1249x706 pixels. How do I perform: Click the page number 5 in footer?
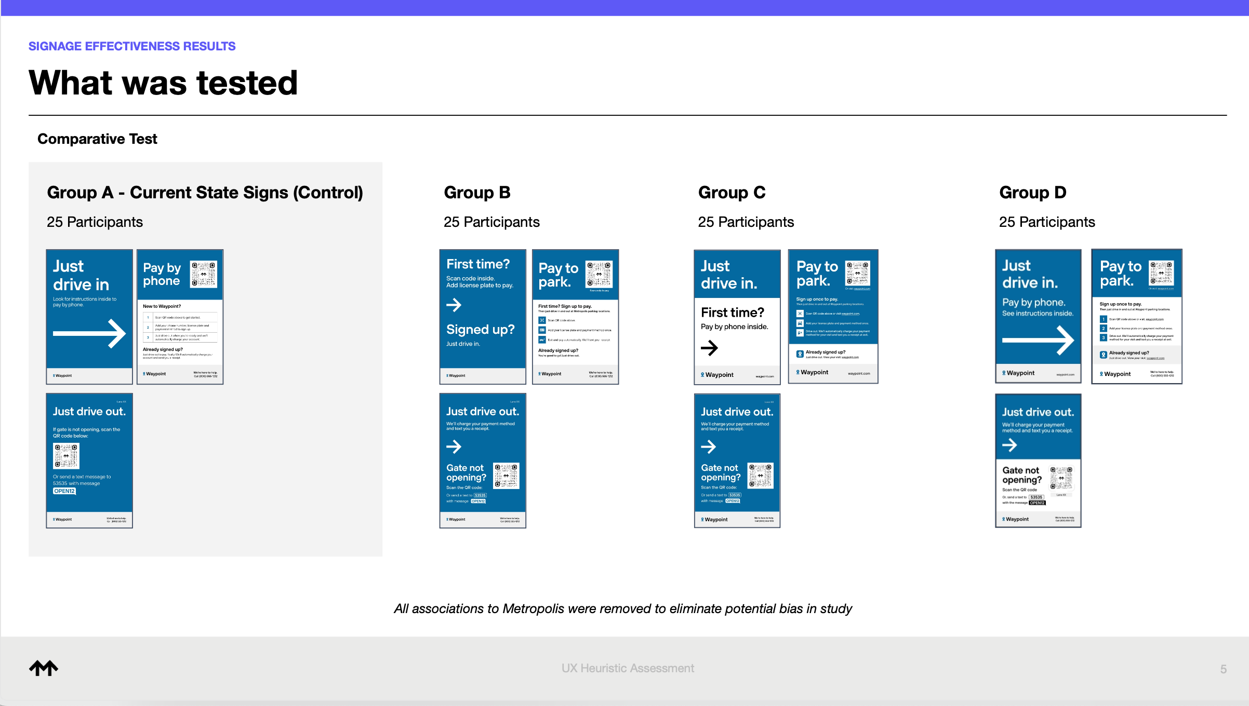1223,669
